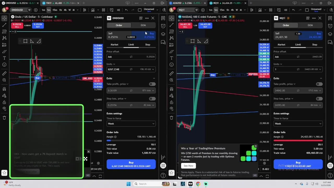Select text tool in ONDOUSD window
Viewport: 334px width, 188px height.
(4, 58)
